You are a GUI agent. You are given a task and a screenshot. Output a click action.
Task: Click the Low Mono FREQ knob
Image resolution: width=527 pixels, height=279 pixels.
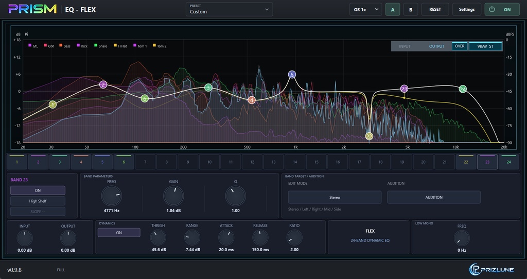(x=462, y=238)
